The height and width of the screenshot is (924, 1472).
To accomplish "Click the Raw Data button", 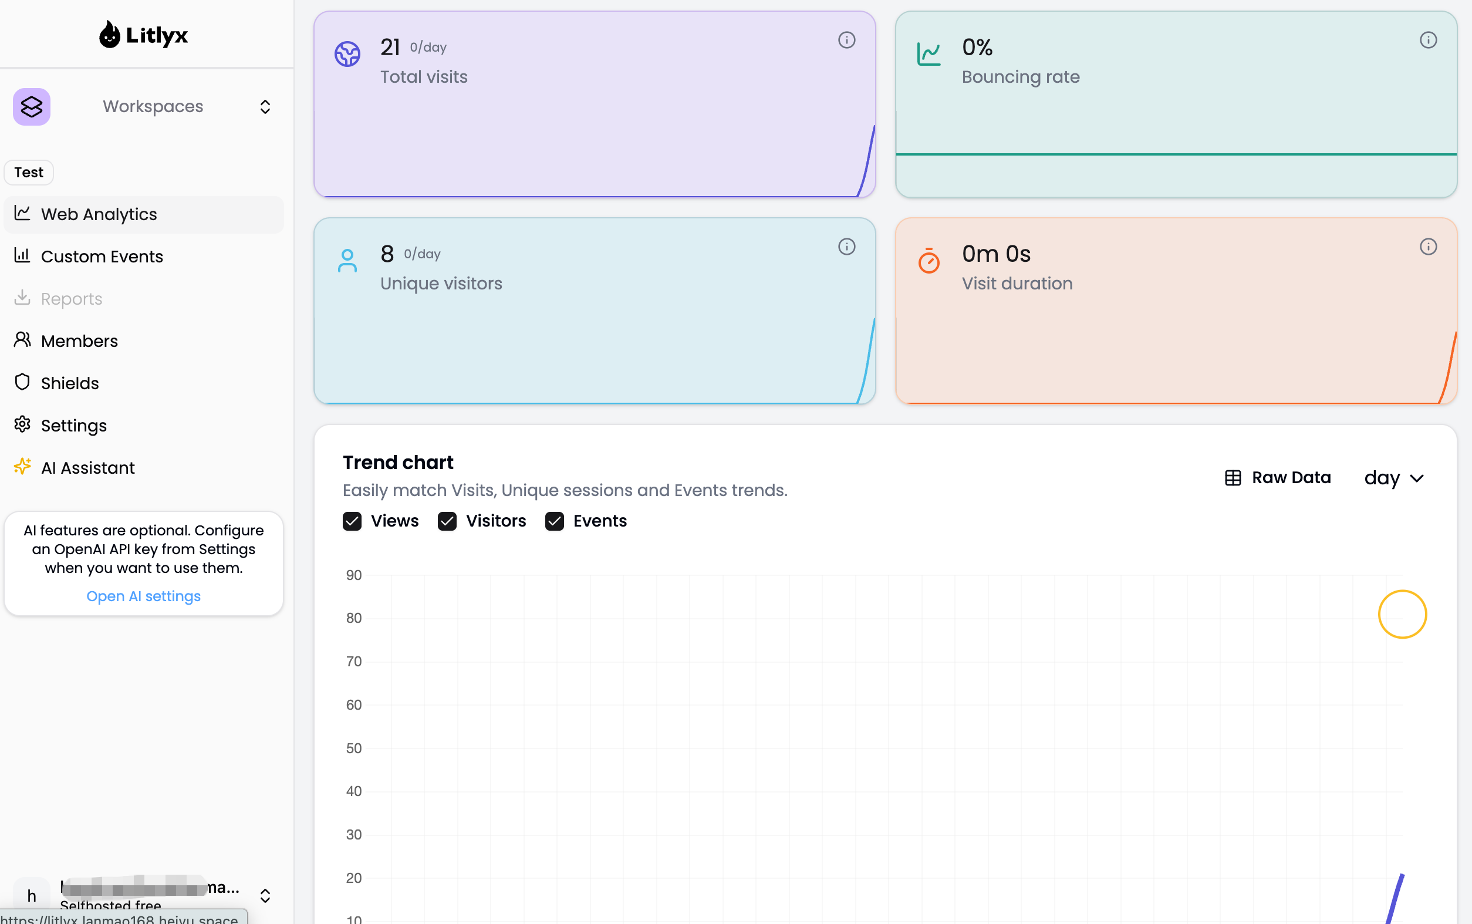I will [x=1278, y=478].
